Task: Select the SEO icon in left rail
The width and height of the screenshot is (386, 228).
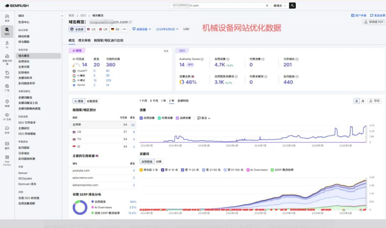Action: click(7, 29)
